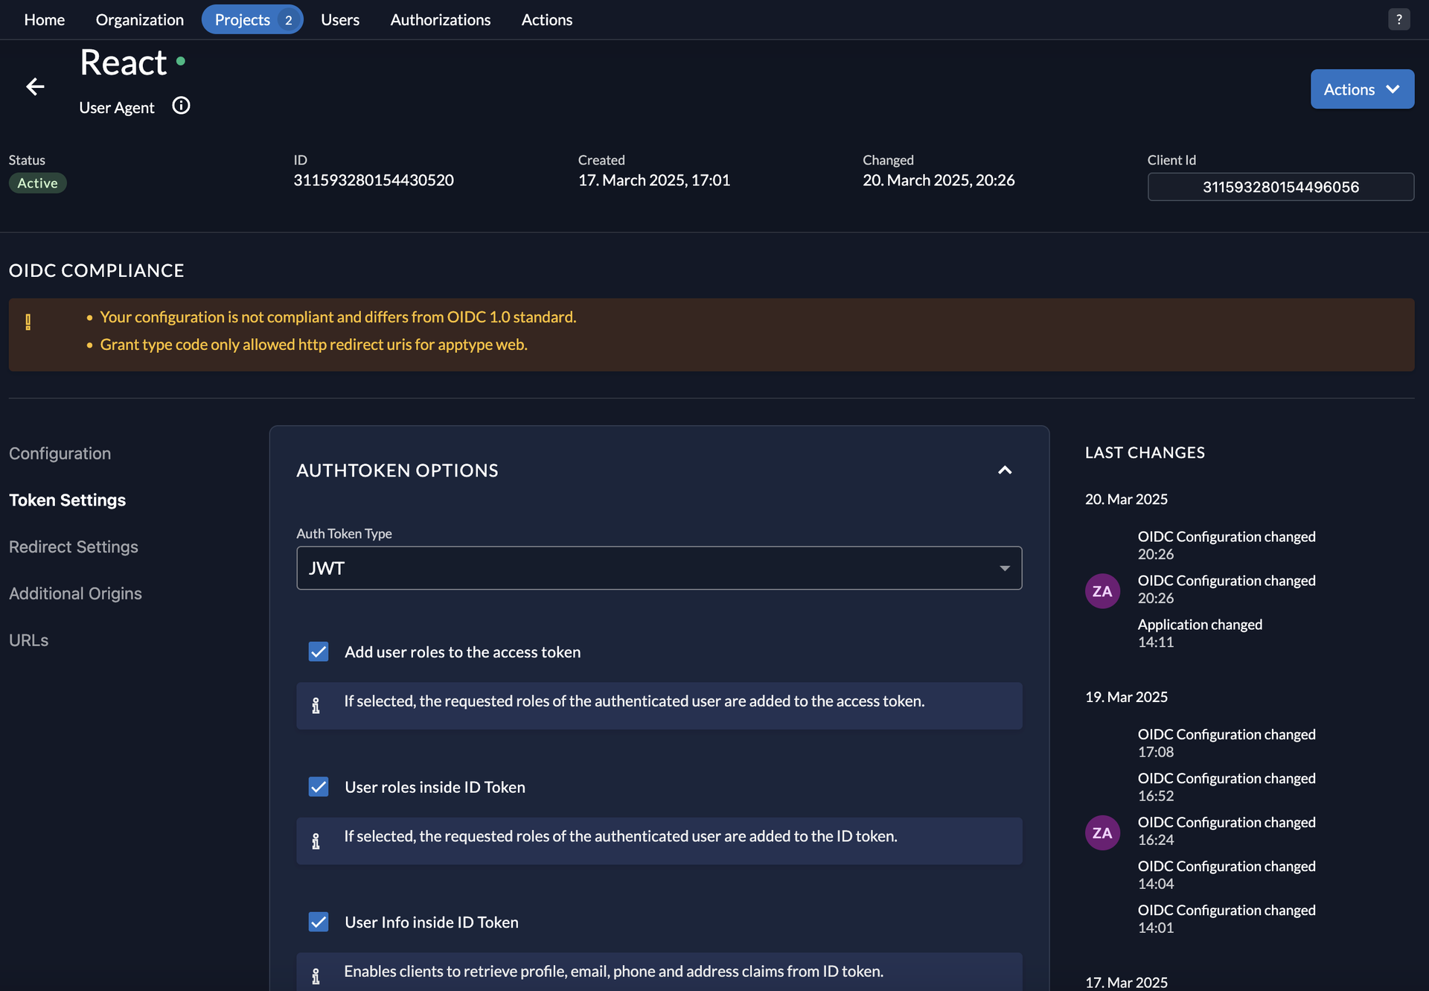
Task: Copy the Client Id 311593280154496056 field
Action: pyautogui.click(x=1280, y=187)
